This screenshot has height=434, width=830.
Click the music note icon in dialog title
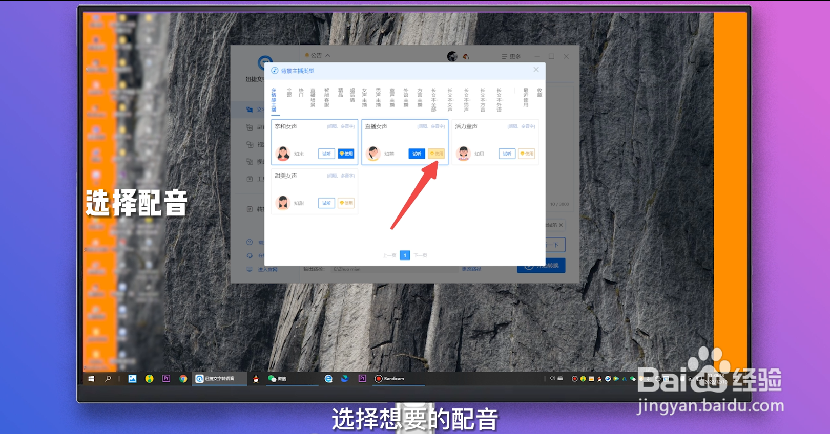point(275,71)
